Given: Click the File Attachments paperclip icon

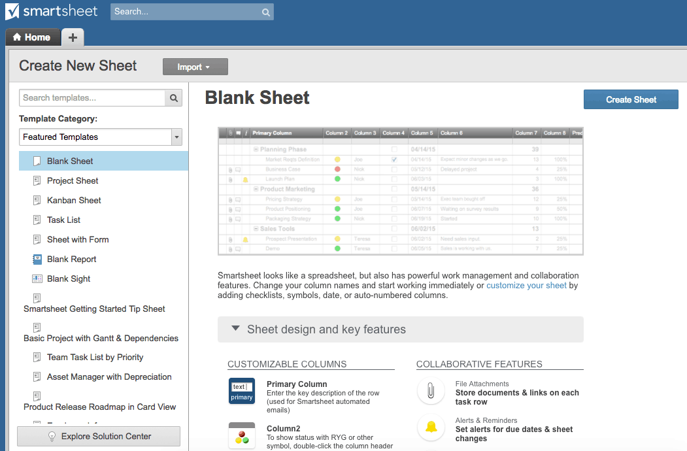Looking at the screenshot, I should click(431, 390).
